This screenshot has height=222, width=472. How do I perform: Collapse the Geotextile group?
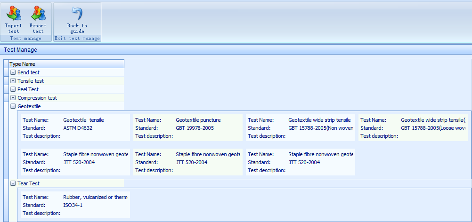click(13, 106)
